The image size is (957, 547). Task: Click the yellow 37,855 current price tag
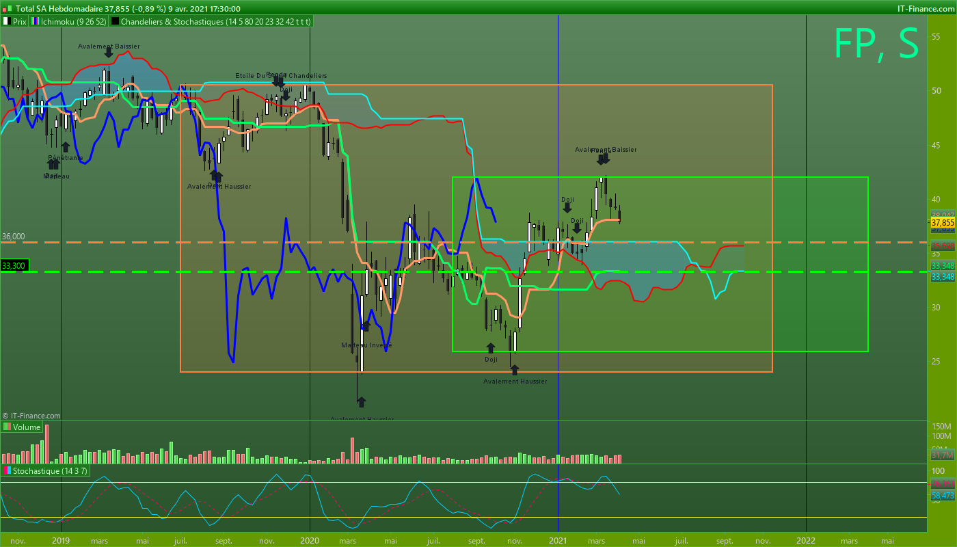[x=943, y=222]
